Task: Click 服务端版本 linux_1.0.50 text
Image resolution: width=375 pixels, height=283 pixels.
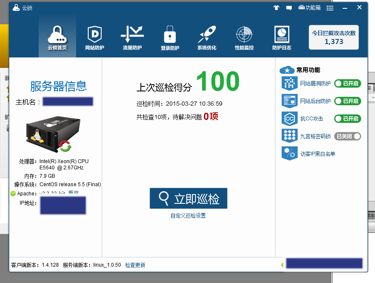Action: click(x=92, y=265)
